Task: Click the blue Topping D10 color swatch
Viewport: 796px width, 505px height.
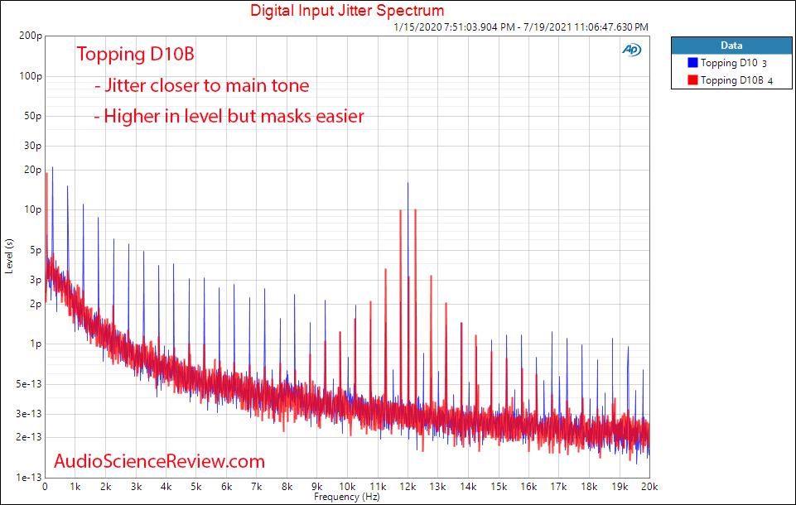Action: (692, 62)
